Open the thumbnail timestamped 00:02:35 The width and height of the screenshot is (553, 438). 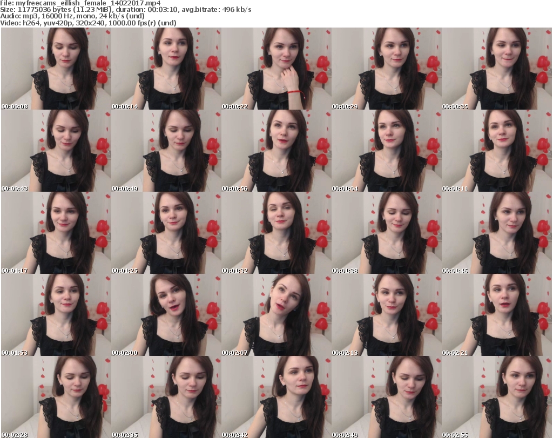(166, 397)
